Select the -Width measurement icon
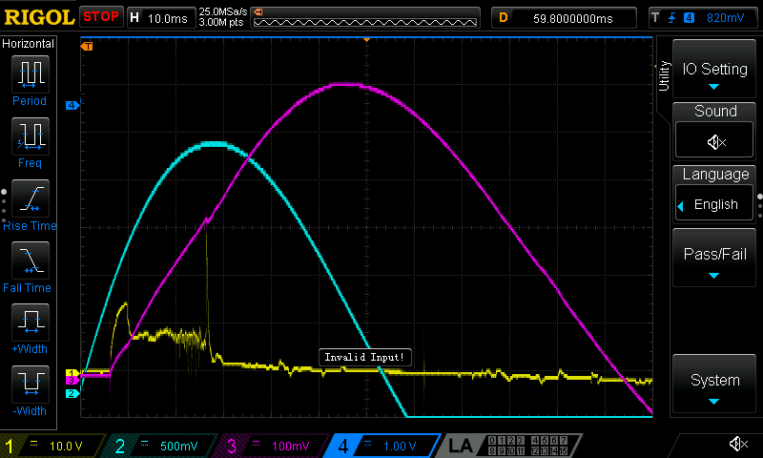 29,385
